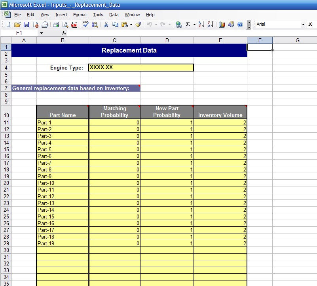Open the Data menu
The height and width of the screenshot is (286, 317).
click(x=114, y=15)
